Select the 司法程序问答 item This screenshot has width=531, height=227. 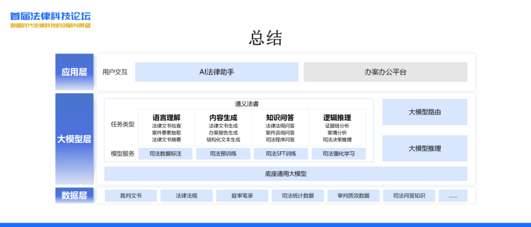(280, 140)
